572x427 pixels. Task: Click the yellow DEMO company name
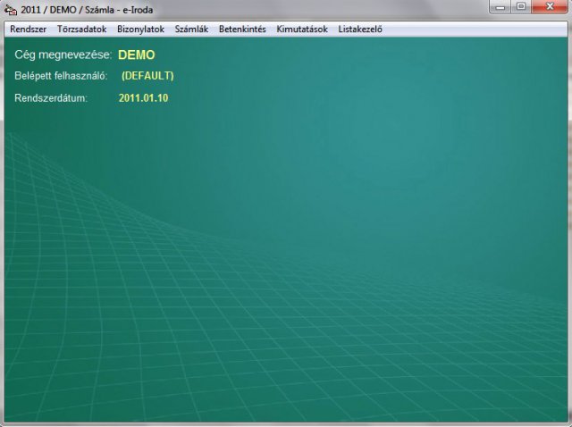[x=136, y=54]
